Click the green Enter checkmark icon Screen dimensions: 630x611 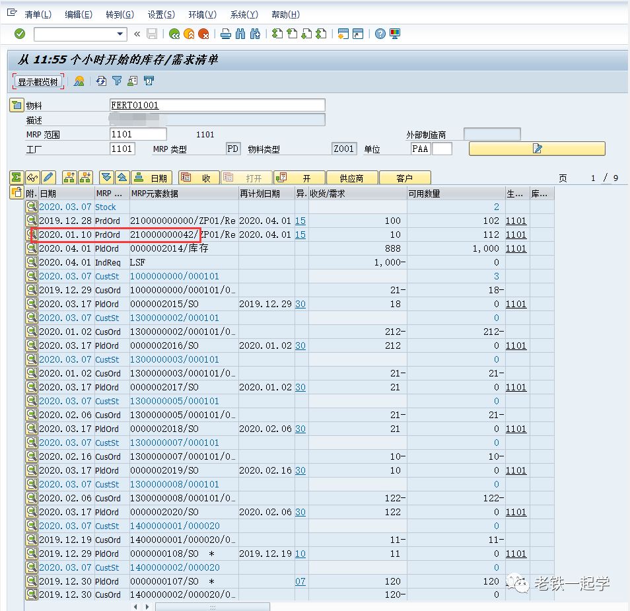pyautogui.click(x=20, y=34)
